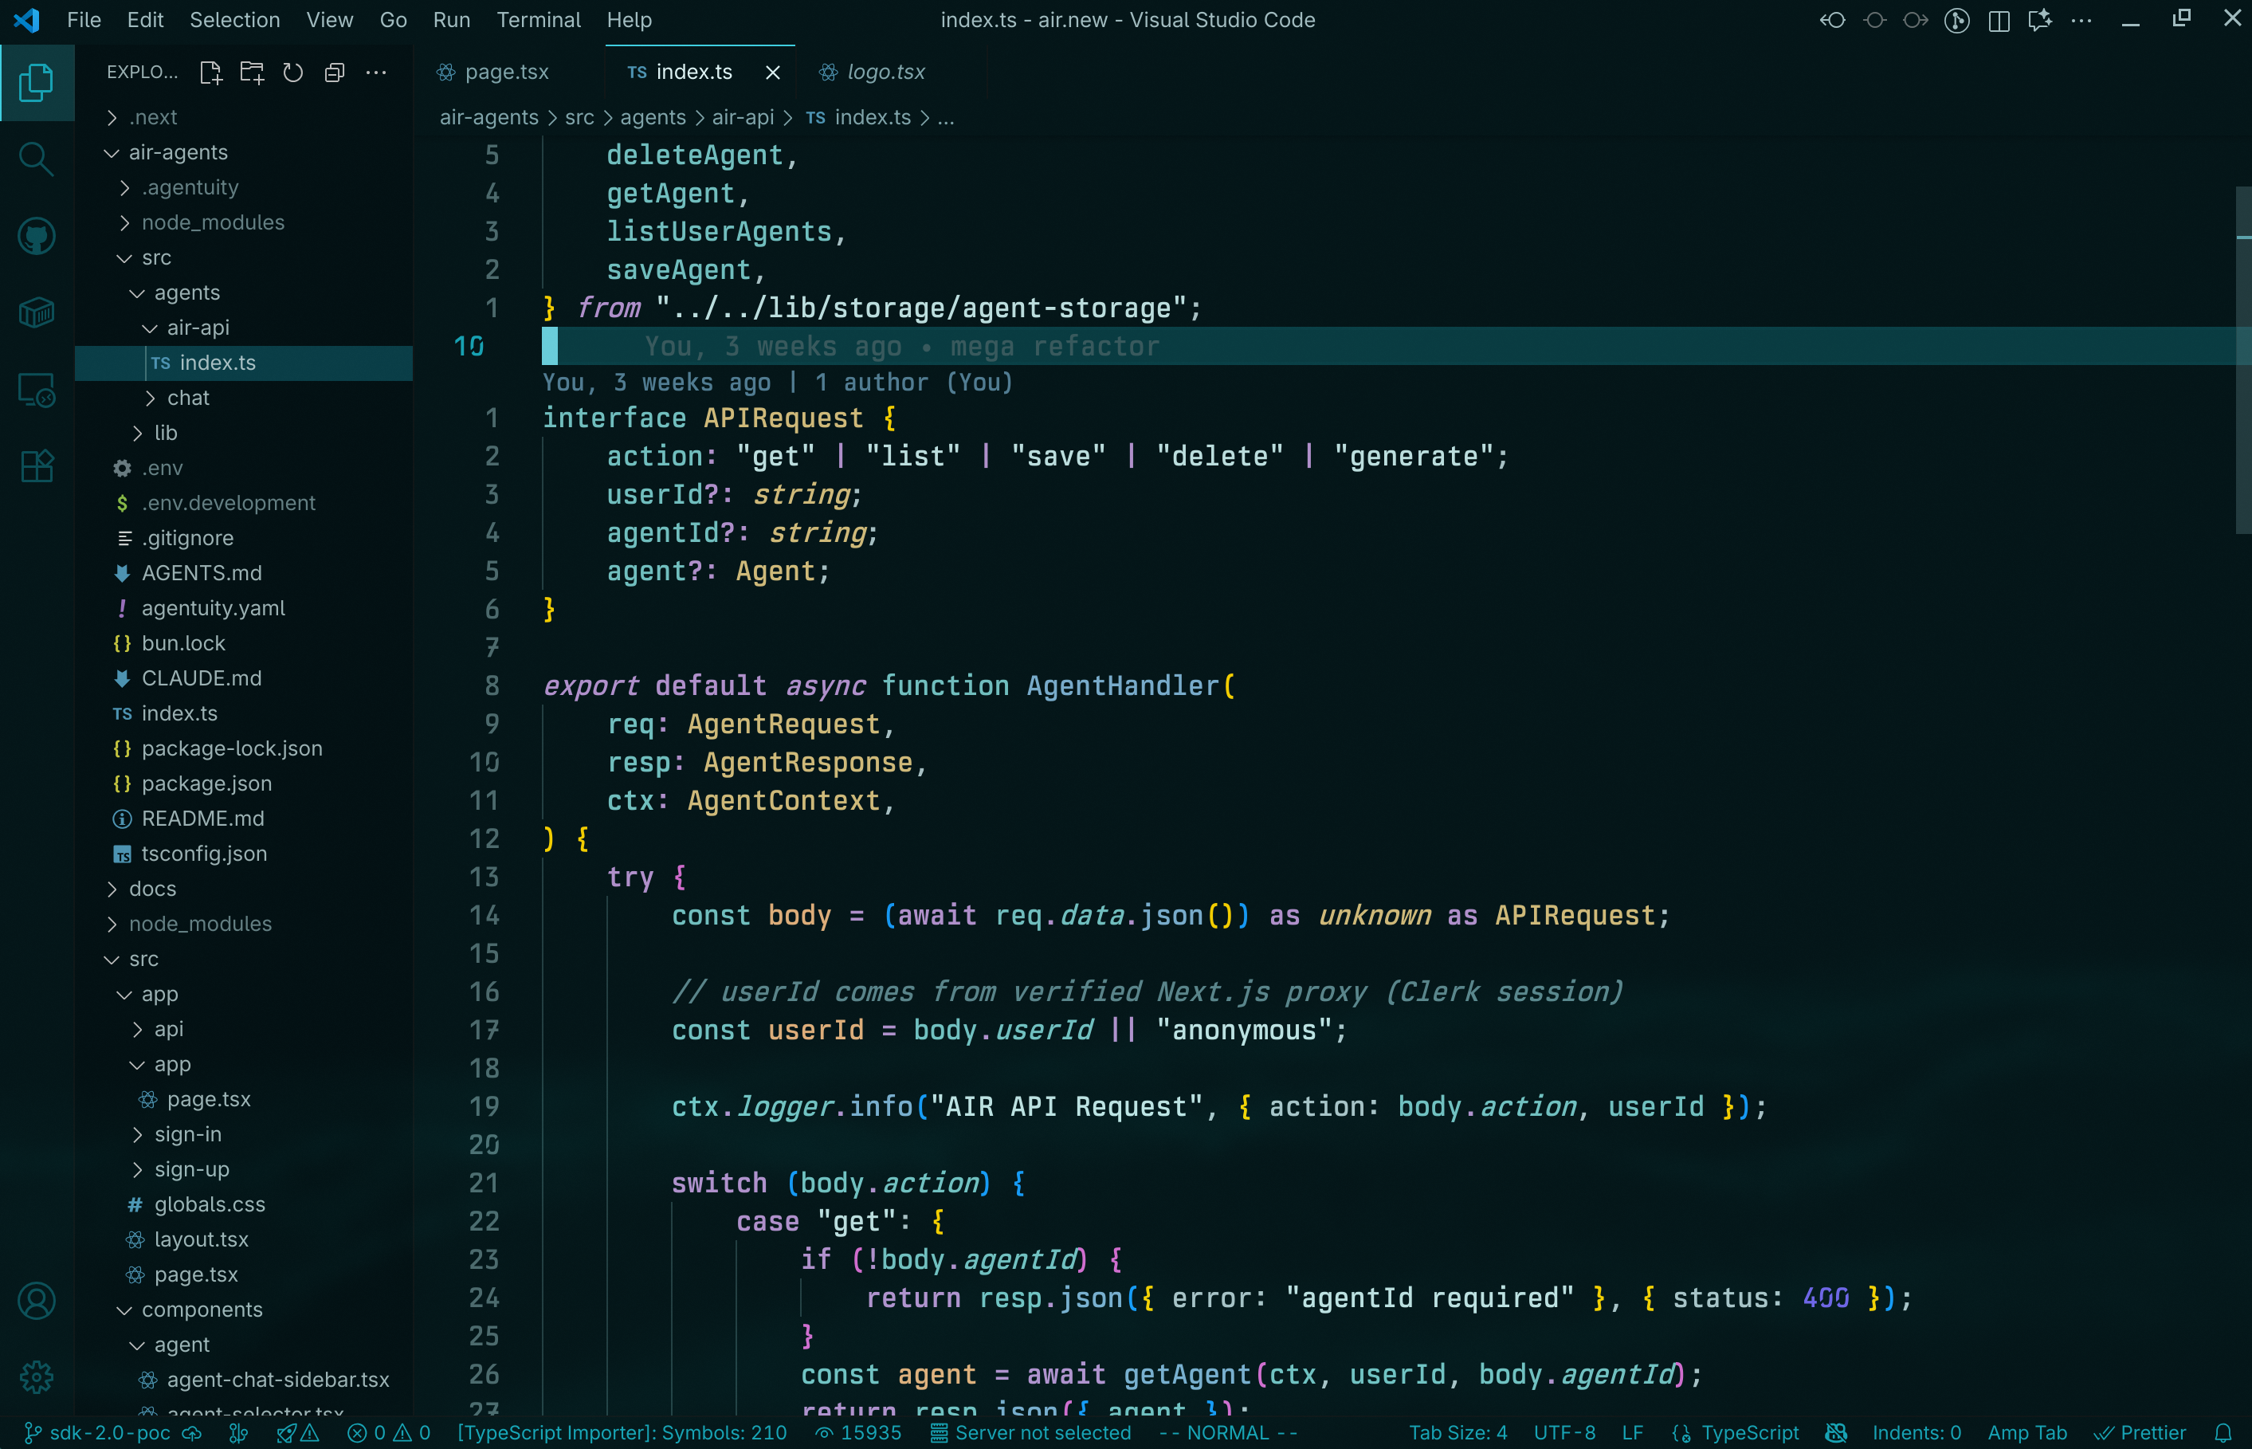Click the TypeScript language mode button
Viewport: 2252px width, 1449px height.
pyautogui.click(x=1748, y=1432)
